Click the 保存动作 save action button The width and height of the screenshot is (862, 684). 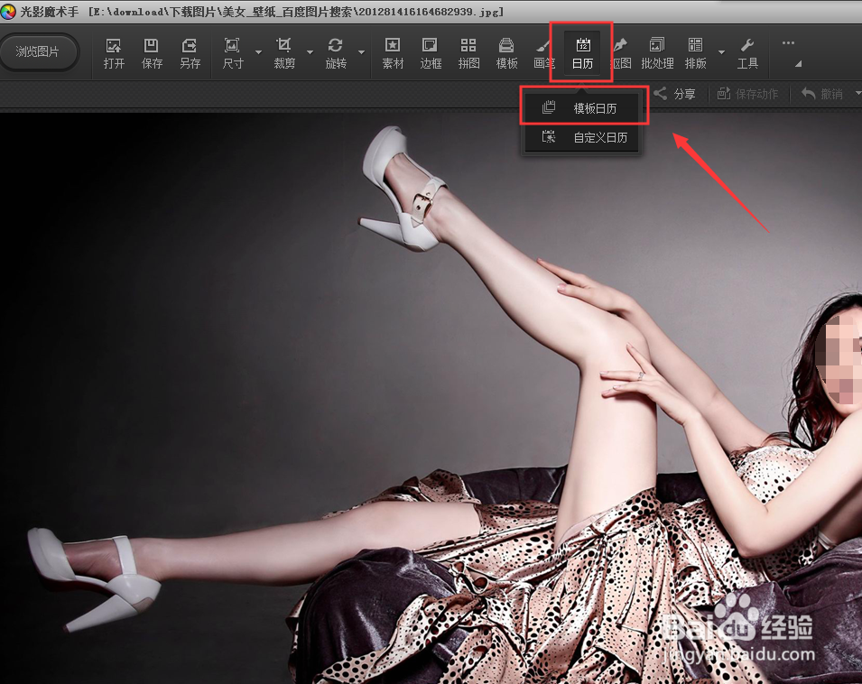(x=747, y=94)
